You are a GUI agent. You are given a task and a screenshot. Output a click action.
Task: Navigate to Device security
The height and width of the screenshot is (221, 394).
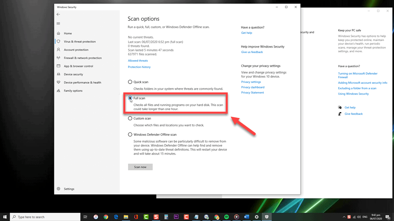pyautogui.click(x=73, y=74)
